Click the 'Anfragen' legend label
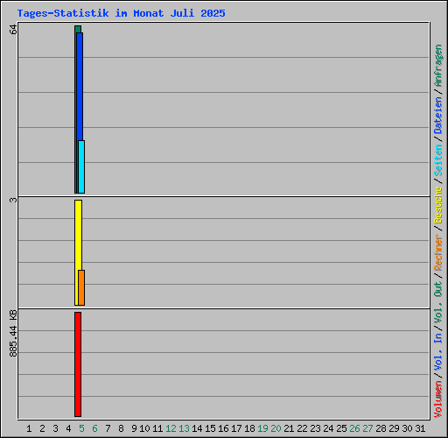Viewport: 448px width, 438px height. click(438, 66)
